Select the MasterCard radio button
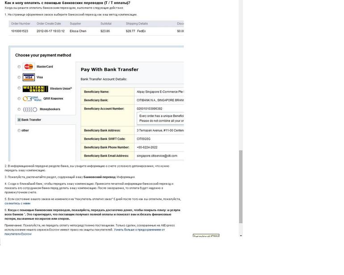The height and width of the screenshot is (275, 344). coord(19,67)
